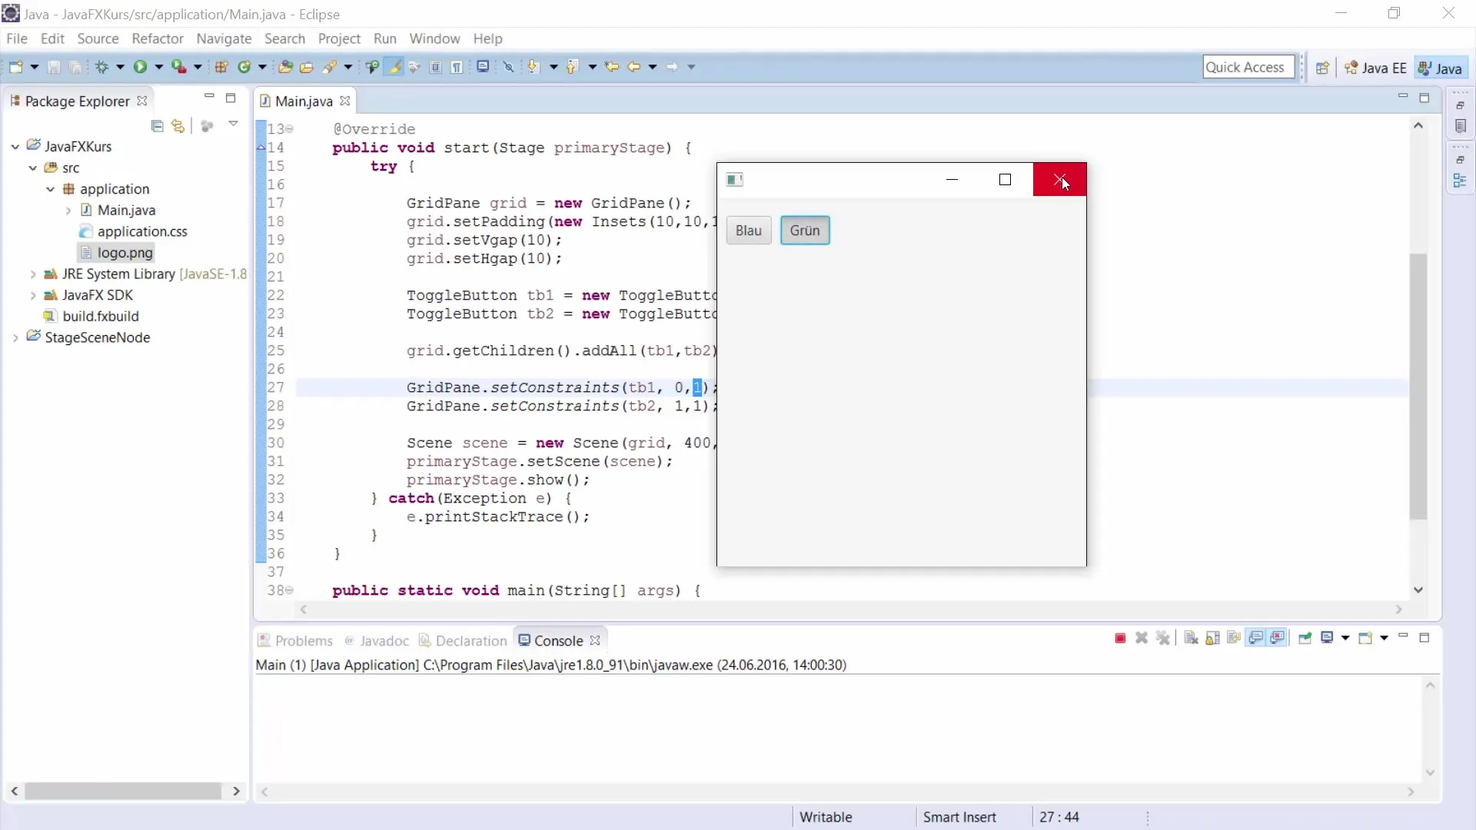This screenshot has width=1476, height=830.
Task: Click the Last Edit Location icon
Action: 612,67
